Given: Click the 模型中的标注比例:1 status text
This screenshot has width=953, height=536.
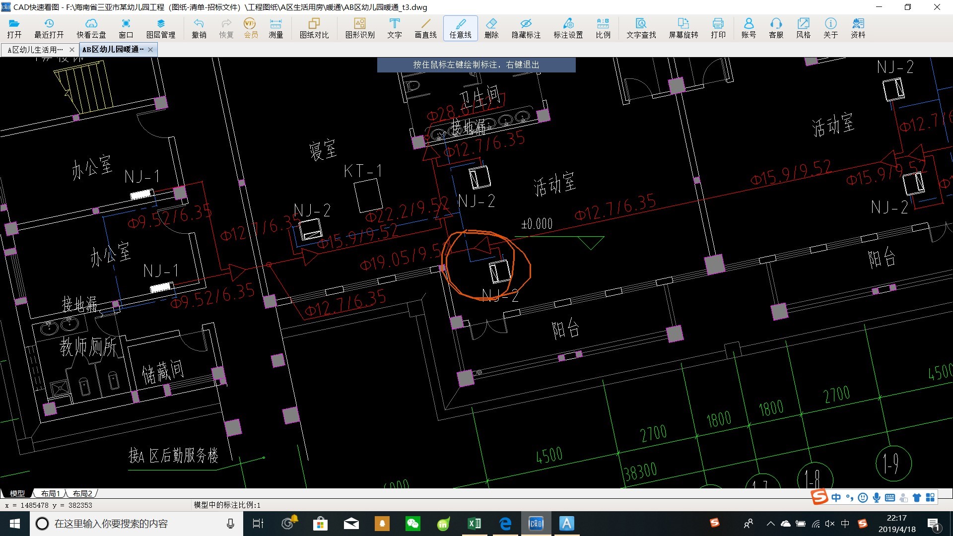Looking at the screenshot, I should pyautogui.click(x=227, y=505).
